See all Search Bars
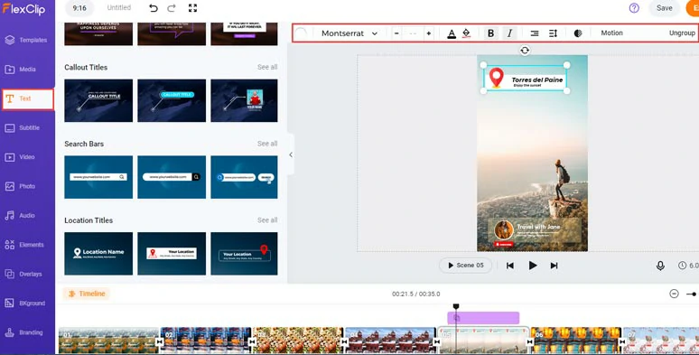This screenshot has width=699, height=355. coord(267,144)
